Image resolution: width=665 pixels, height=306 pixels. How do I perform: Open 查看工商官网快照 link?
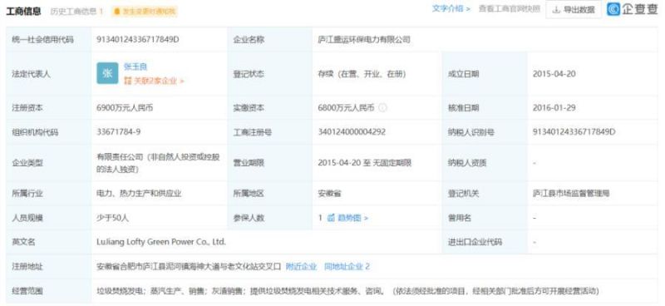510,8
